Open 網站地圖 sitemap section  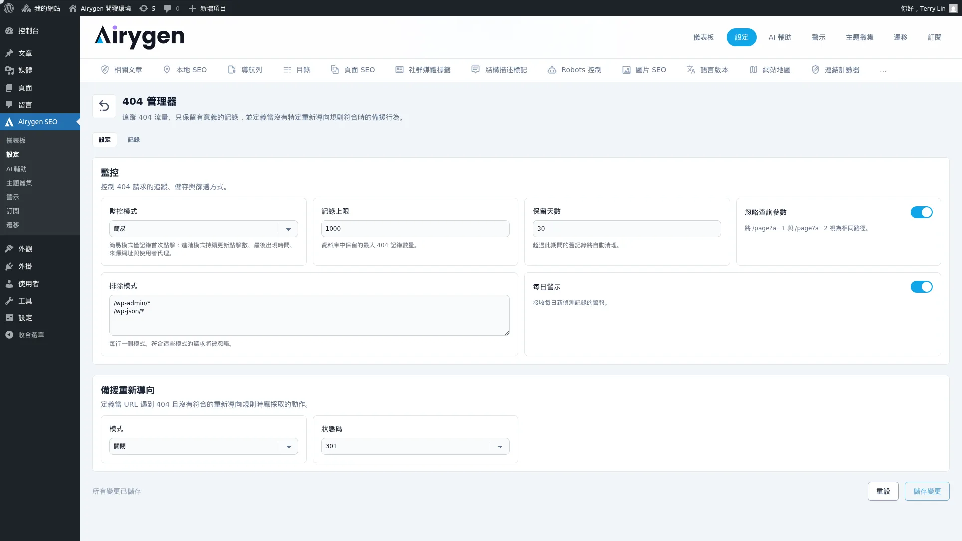tap(770, 70)
